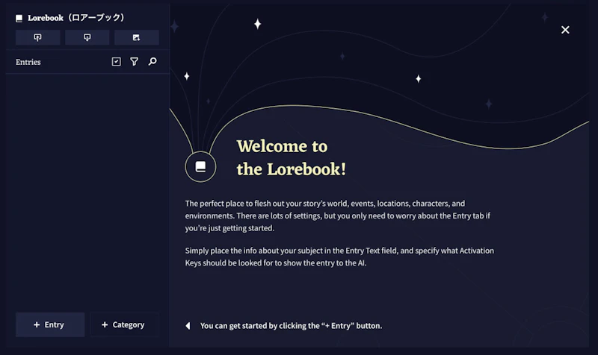Click the left-pointing arrow hint icon
This screenshot has height=355, width=598.
[x=188, y=326]
